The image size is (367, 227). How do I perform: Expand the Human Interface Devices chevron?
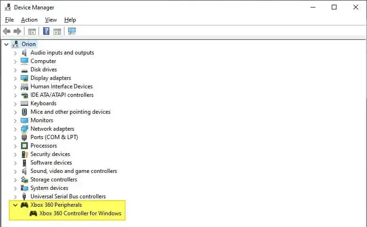(x=15, y=87)
